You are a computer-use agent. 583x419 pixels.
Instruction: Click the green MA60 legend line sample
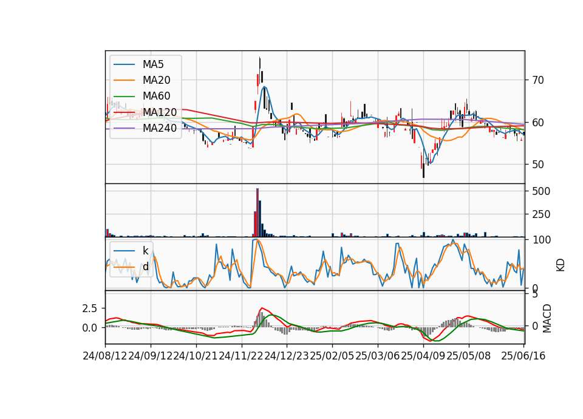coord(124,97)
